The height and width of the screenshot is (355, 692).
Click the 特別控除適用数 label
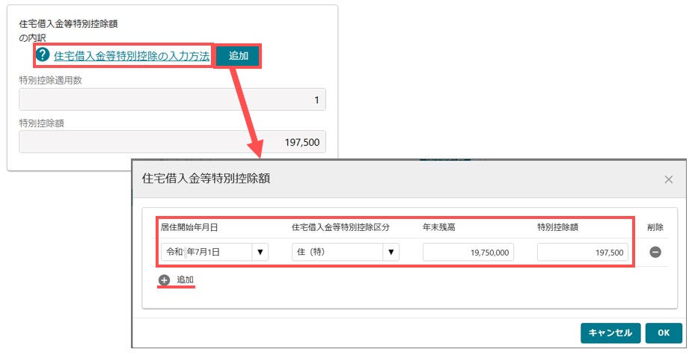pos(50,80)
